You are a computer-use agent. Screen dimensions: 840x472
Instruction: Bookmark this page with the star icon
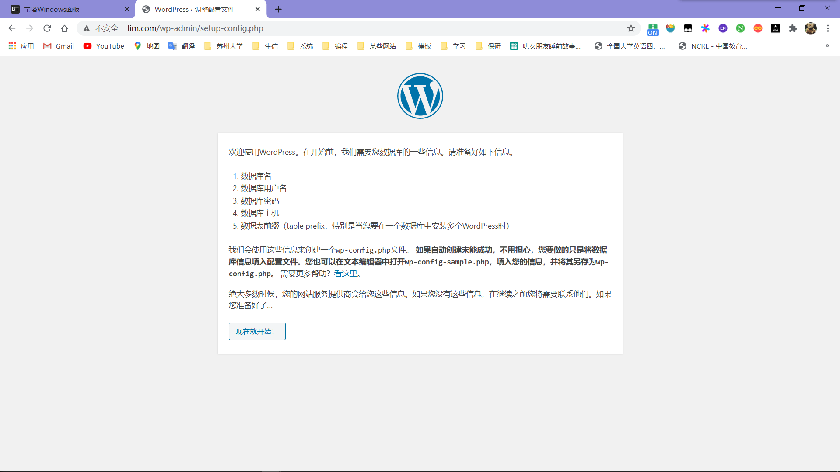[631, 28]
